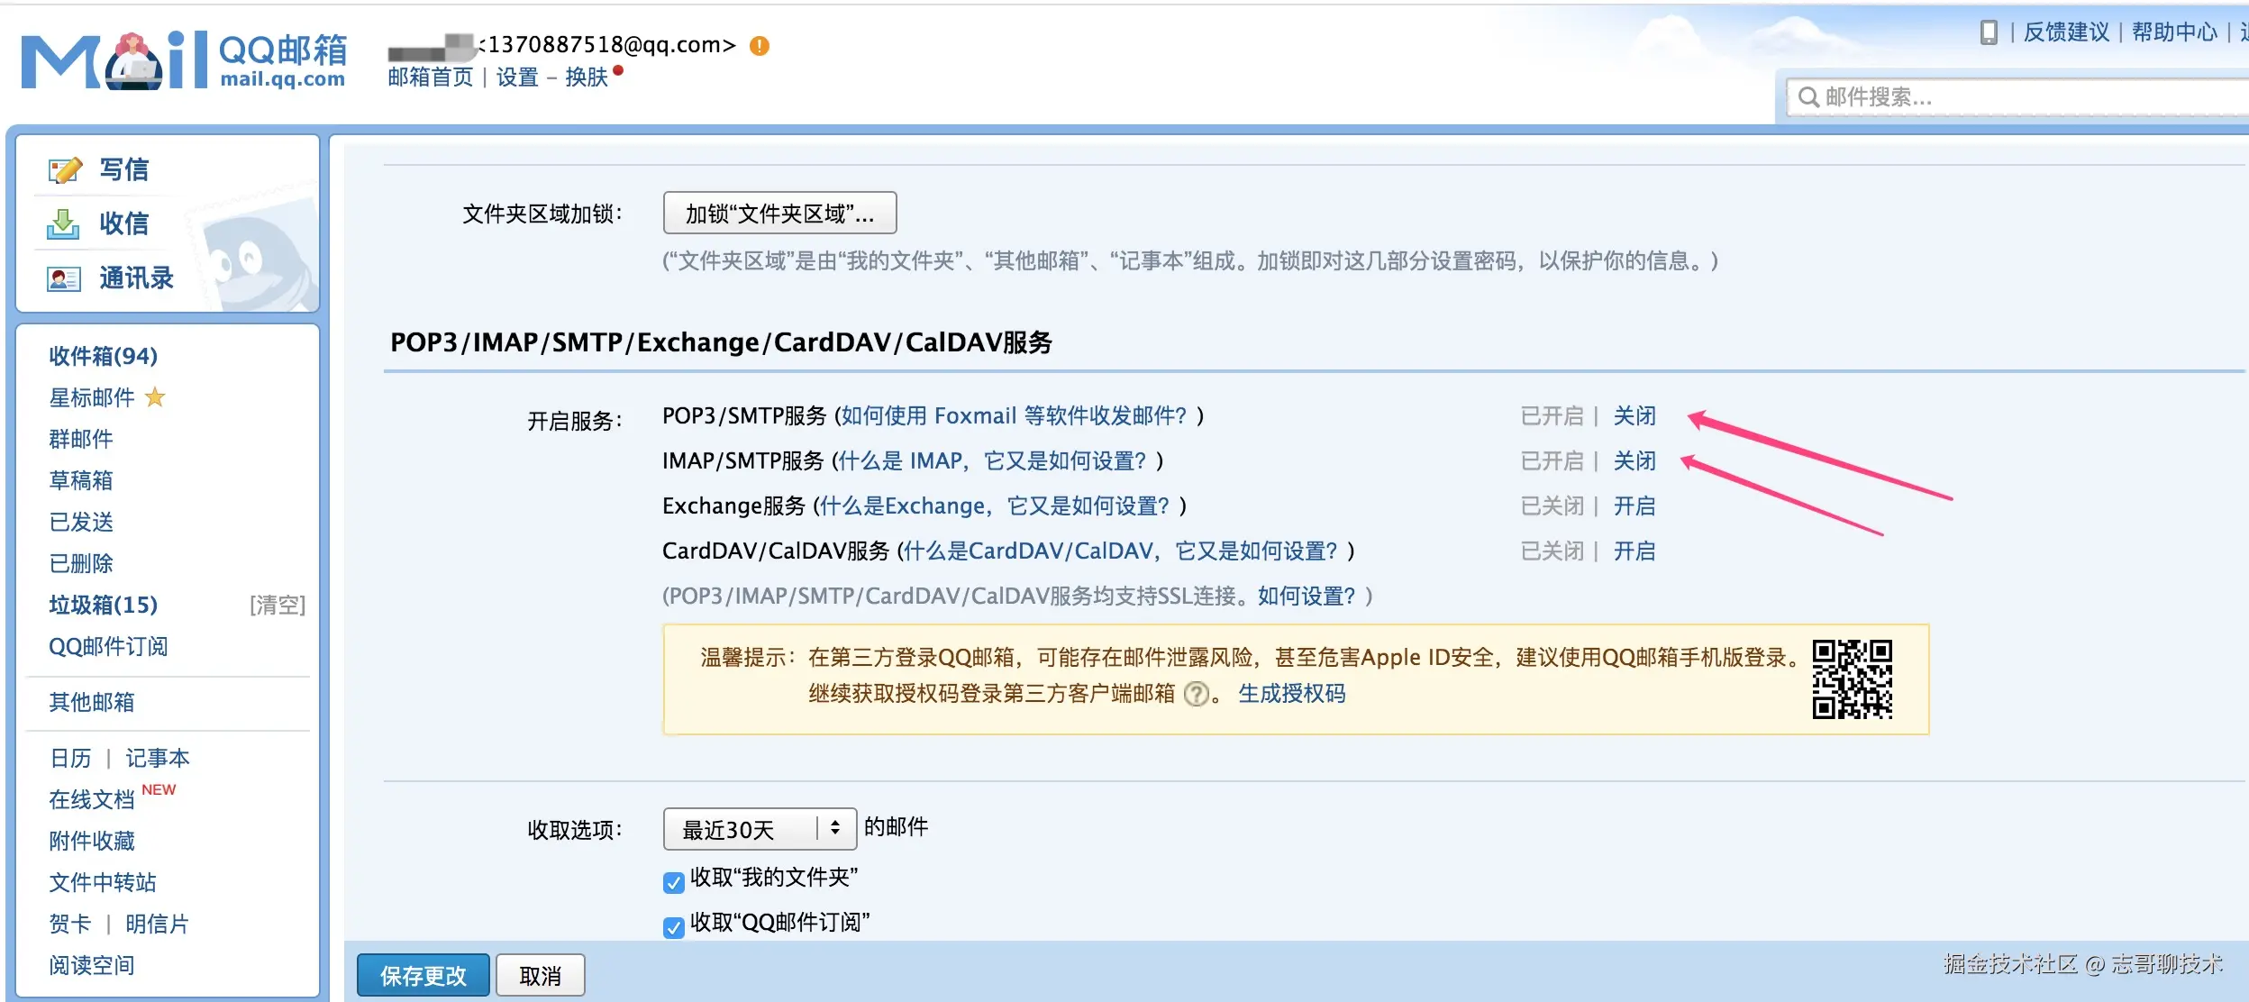The width and height of the screenshot is (2249, 1002).
Task: Open the 最近30天 dropdown
Action: pos(759,829)
